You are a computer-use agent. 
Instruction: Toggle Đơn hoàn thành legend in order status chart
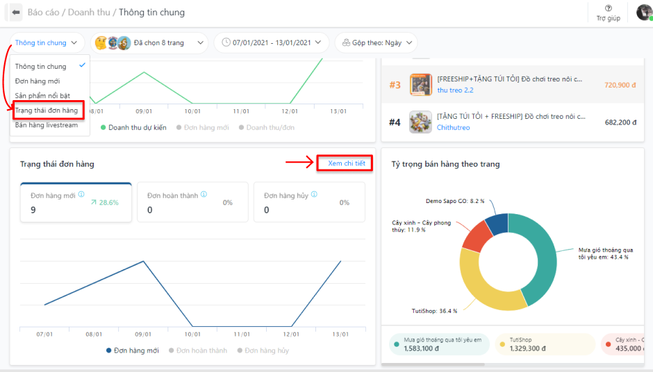[198, 350]
